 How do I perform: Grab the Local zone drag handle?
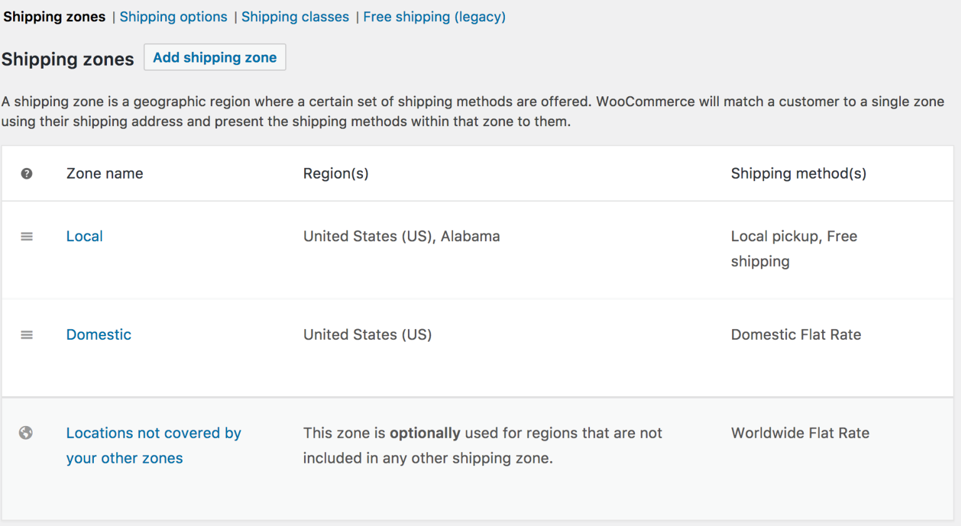click(x=26, y=236)
